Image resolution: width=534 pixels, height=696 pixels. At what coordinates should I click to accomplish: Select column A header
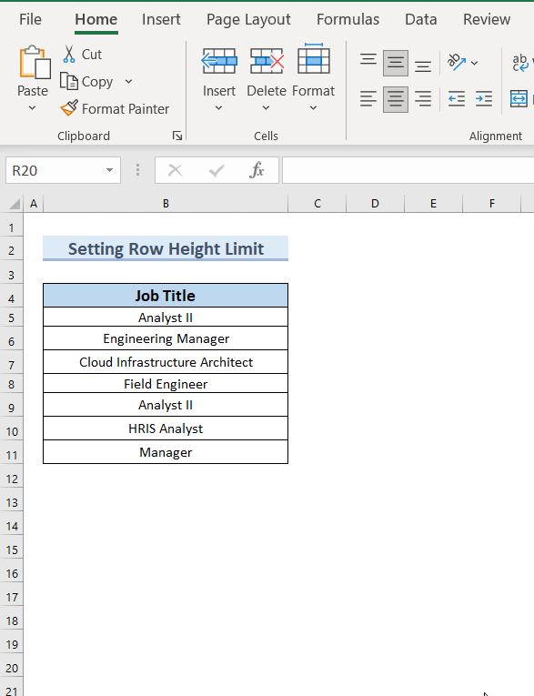pos(34,204)
